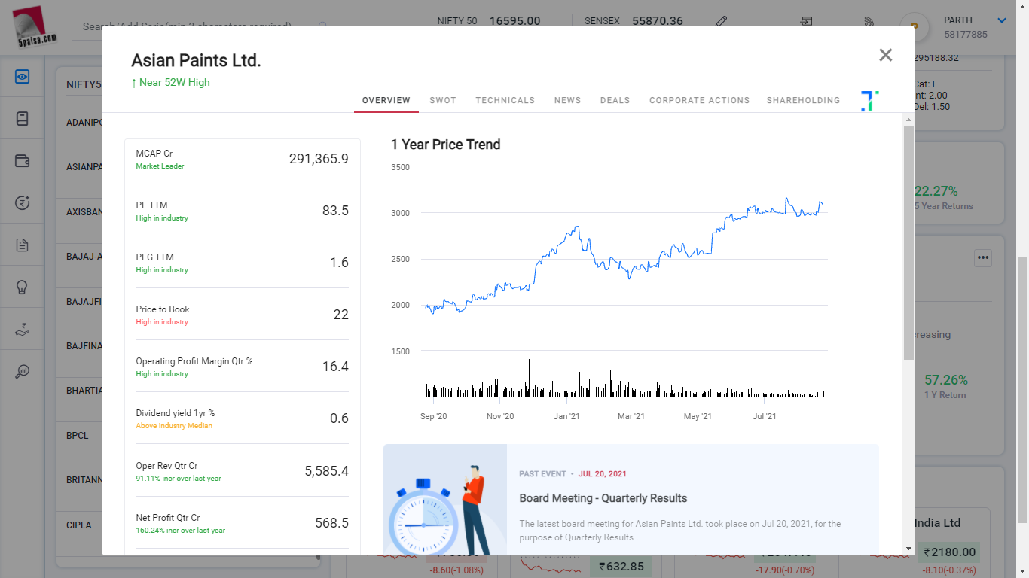The image size is (1029, 578).
Task: Switch to the News tab
Action: [568, 100]
